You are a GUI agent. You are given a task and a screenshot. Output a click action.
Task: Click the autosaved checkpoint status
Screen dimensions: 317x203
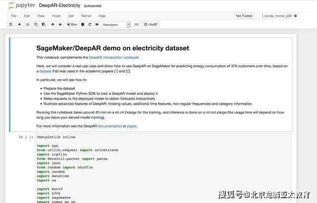[93, 6]
